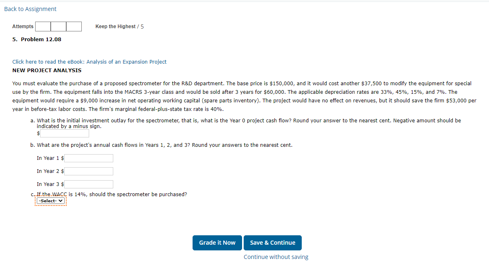The height and width of the screenshot is (272, 489).
Task: Select the Year 3 cash flow input box
Action: pos(88,184)
